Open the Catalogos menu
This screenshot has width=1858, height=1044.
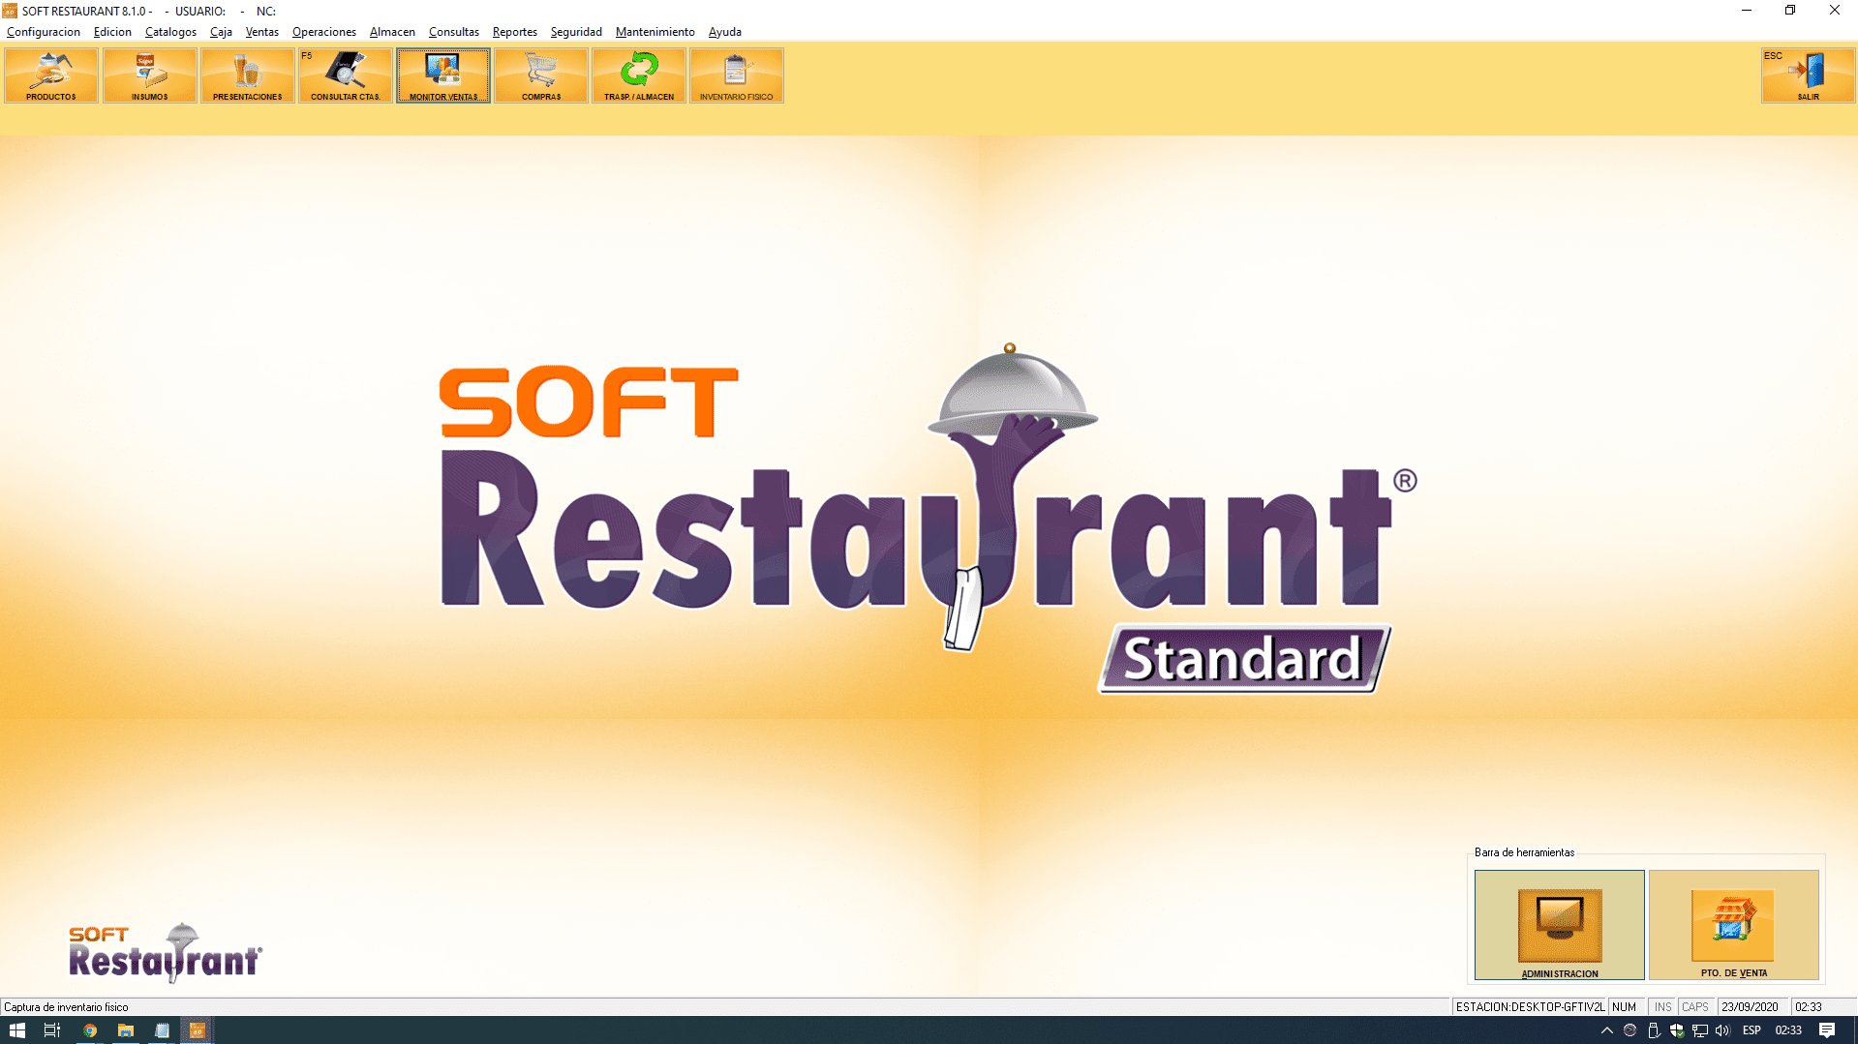170,32
